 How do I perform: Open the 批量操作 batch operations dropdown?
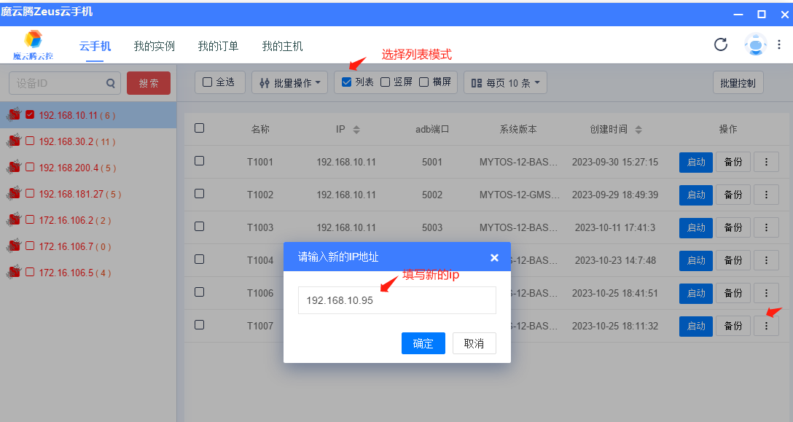coord(289,82)
